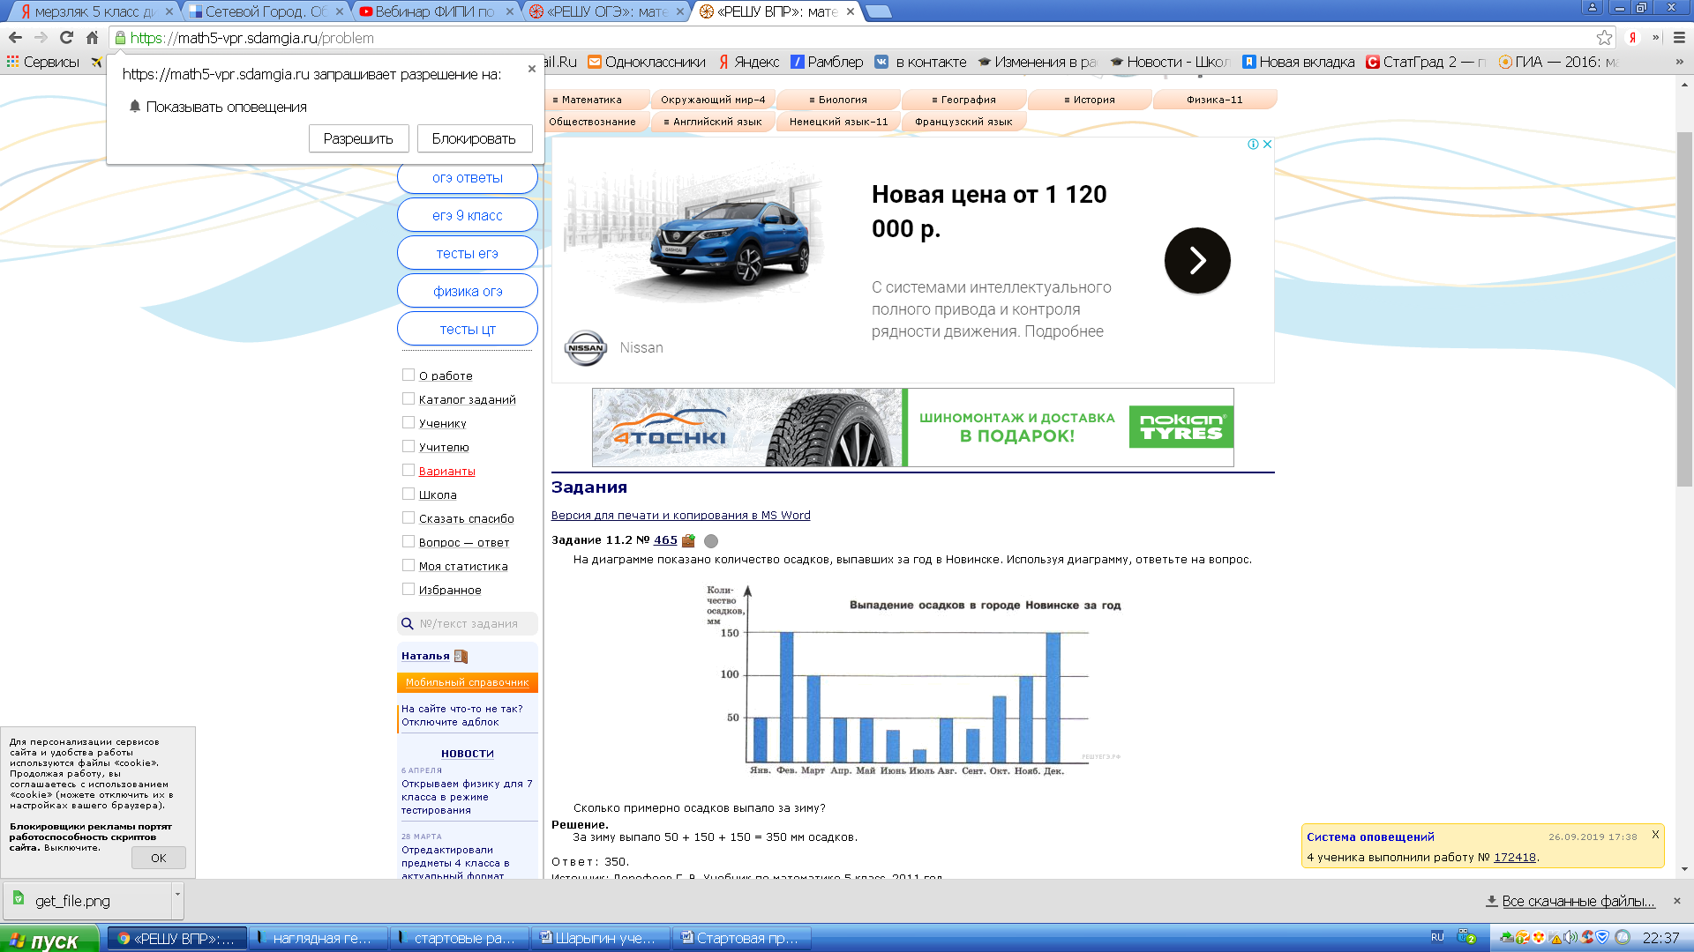
Task: Click the briefcase icon next to task 465
Action: coord(688,540)
